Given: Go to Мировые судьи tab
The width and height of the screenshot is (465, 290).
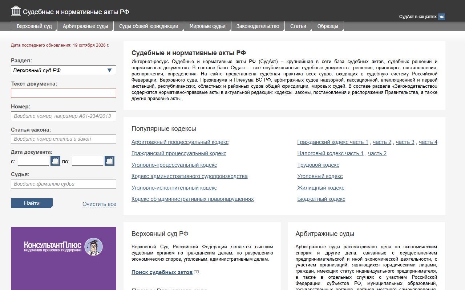Looking at the screenshot, I should point(207,26).
